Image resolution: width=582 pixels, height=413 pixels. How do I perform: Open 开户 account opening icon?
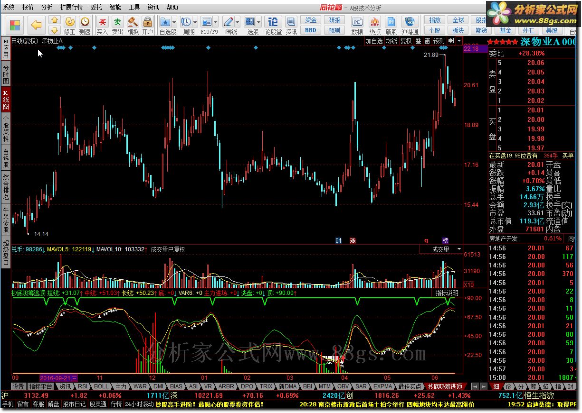click(x=148, y=25)
